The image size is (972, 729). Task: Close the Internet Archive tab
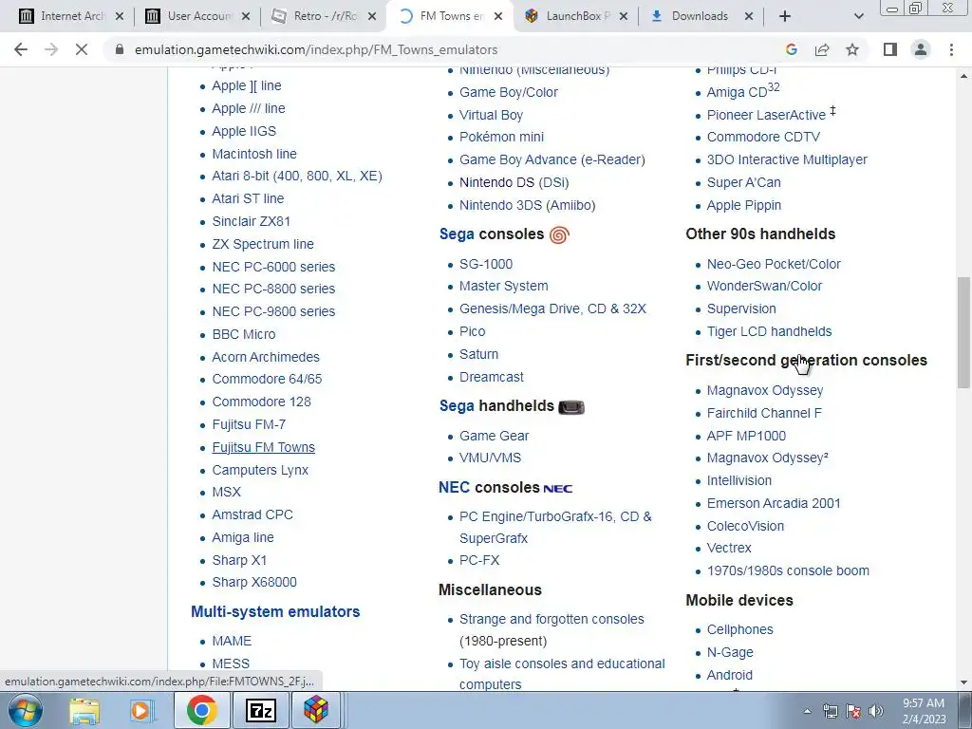point(120,16)
